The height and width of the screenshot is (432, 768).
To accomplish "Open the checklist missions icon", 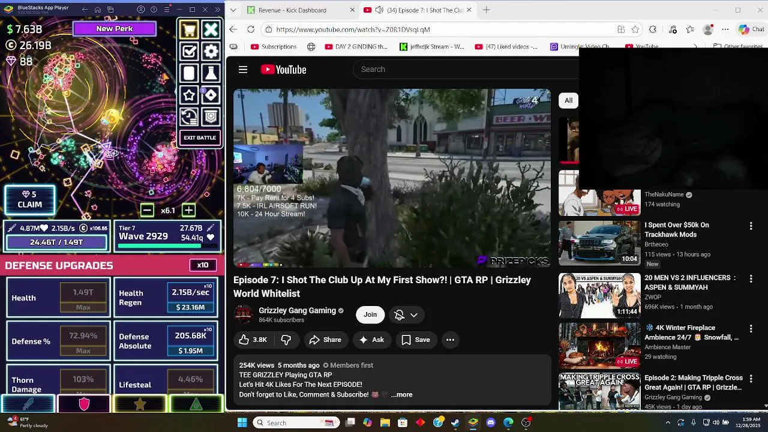I will click(x=189, y=52).
